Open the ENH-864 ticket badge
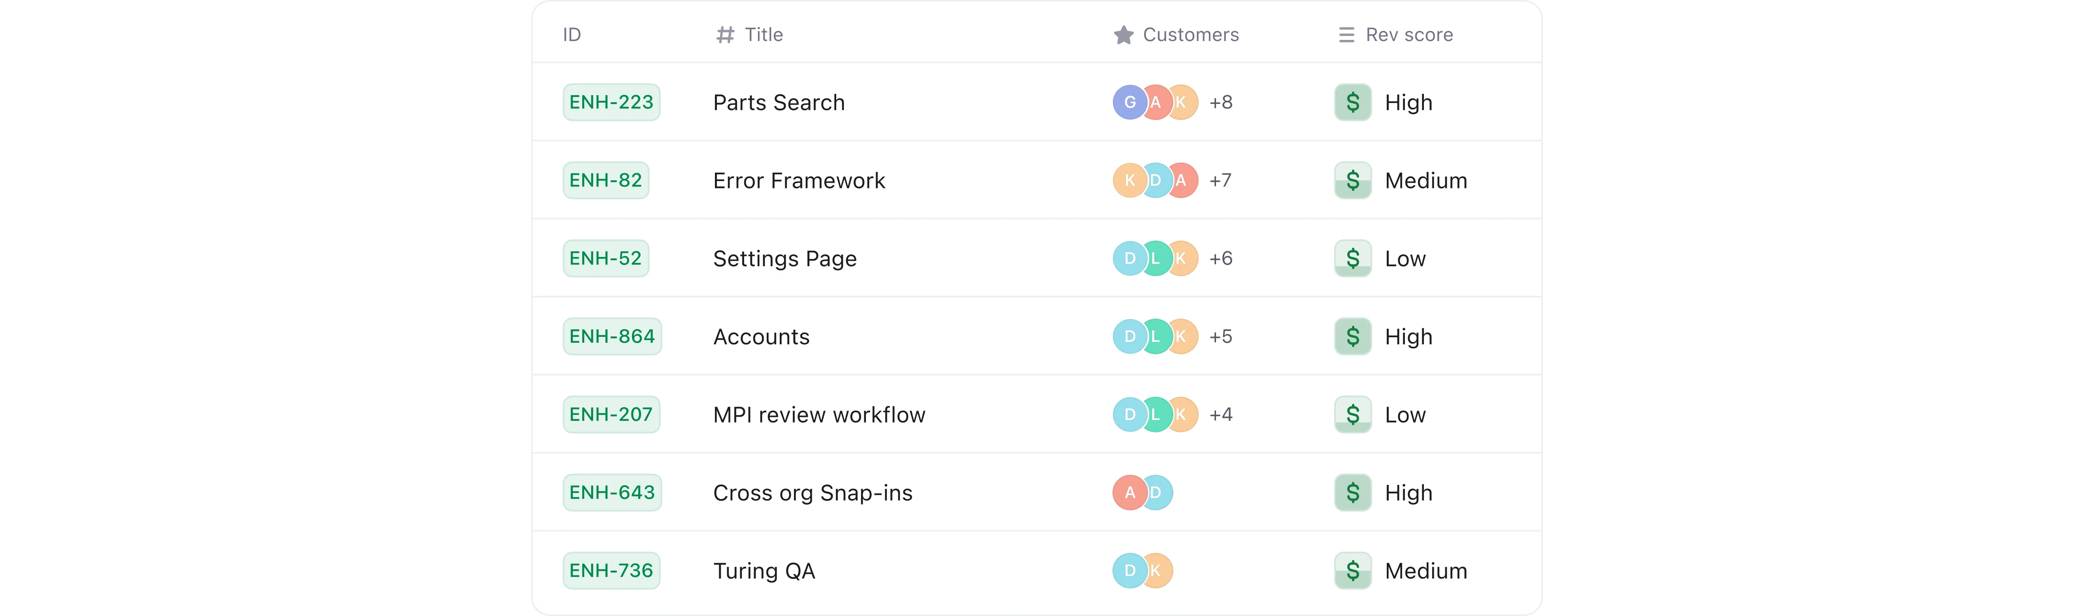 612,336
